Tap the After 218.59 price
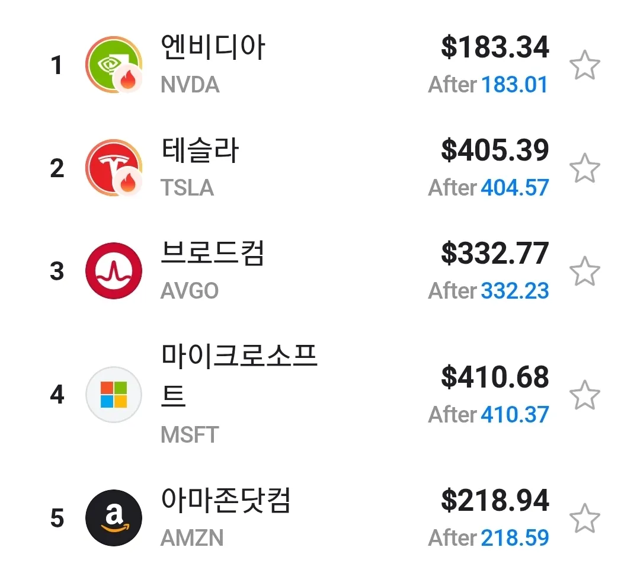 click(489, 538)
